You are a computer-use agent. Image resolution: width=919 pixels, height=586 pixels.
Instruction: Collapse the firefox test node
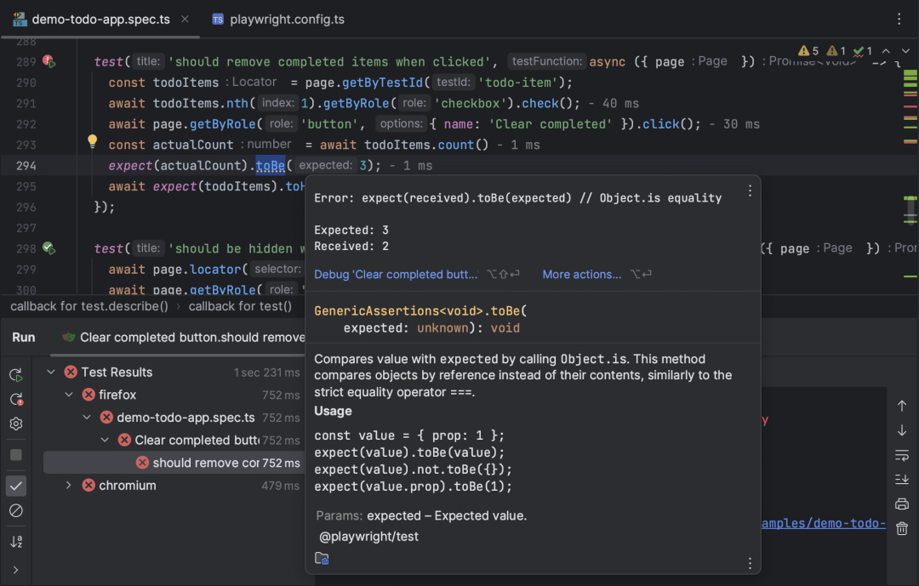[x=69, y=395]
